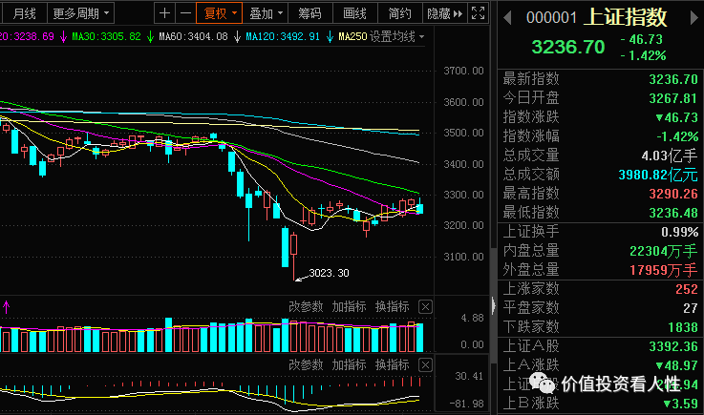
Task: Click the side panel collapse handle
Action: point(494,305)
